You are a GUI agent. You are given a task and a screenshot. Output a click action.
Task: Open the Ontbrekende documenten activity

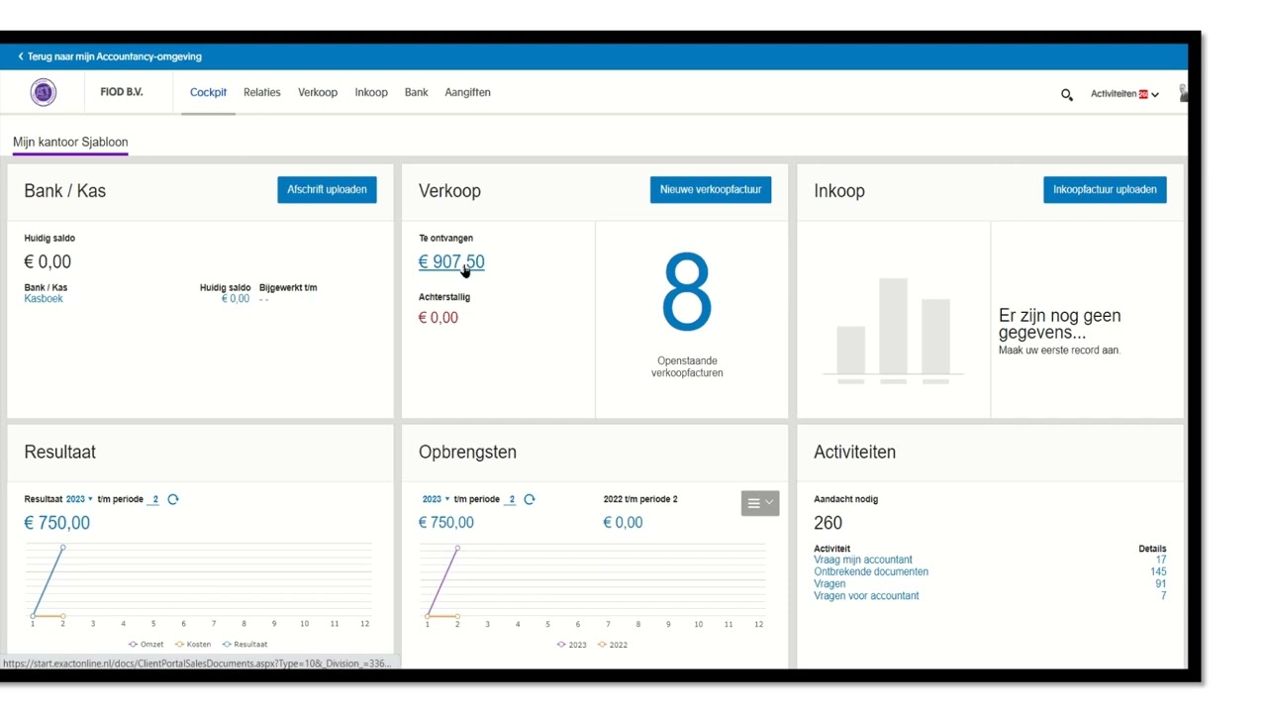click(x=871, y=571)
